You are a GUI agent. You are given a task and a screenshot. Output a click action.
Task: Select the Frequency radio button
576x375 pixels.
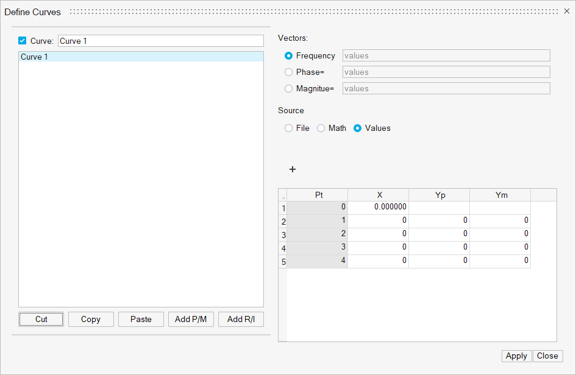tap(289, 55)
